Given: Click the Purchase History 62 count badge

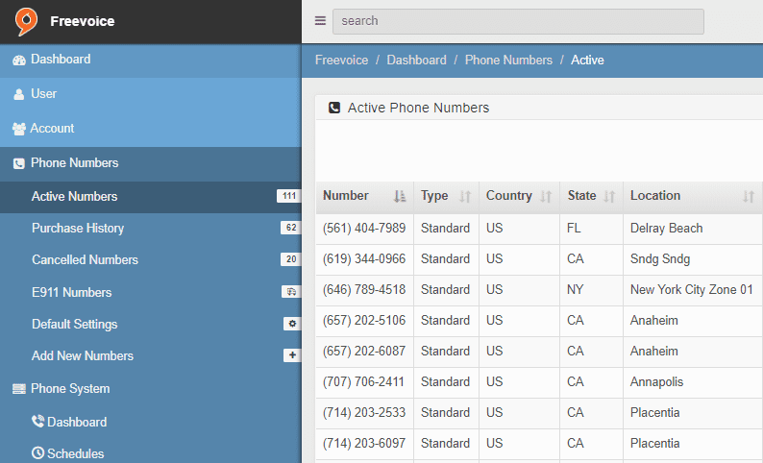Looking at the screenshot, I should [x=291, y=227].
